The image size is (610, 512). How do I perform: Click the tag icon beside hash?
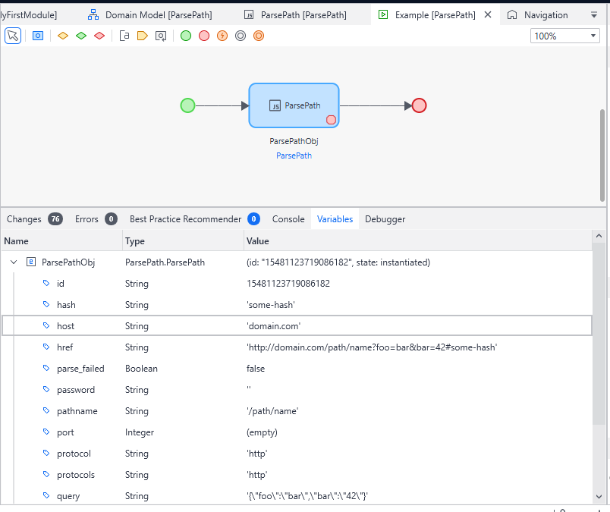click(46, 304)
